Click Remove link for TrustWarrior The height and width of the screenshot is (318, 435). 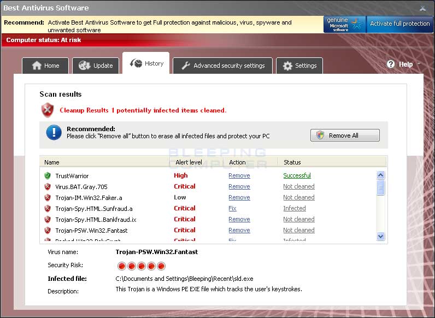[x=239, y=175]
